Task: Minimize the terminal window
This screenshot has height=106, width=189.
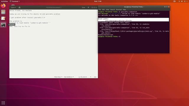Action: [165, 7]
